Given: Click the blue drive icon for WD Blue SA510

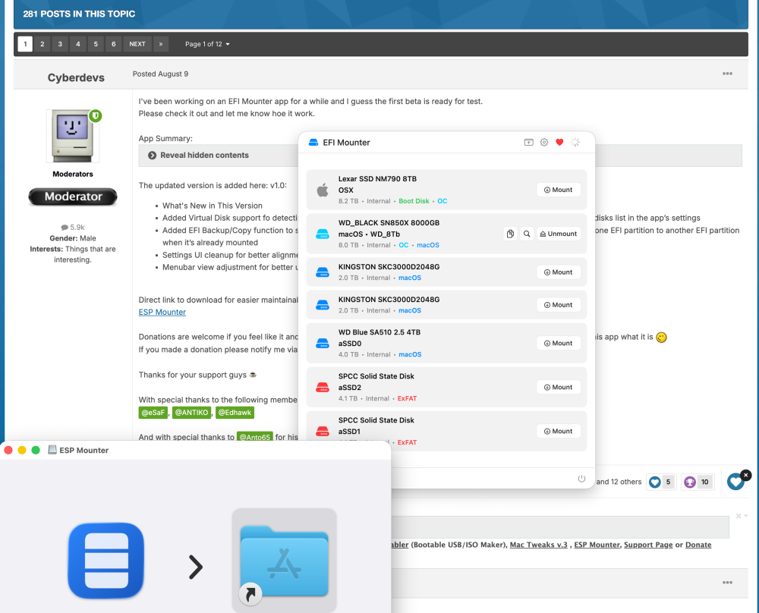Looking at the screenshot, I should point(323,344).
